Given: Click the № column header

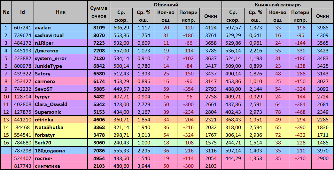Looking at the screenshot, I should coord(6,12).
